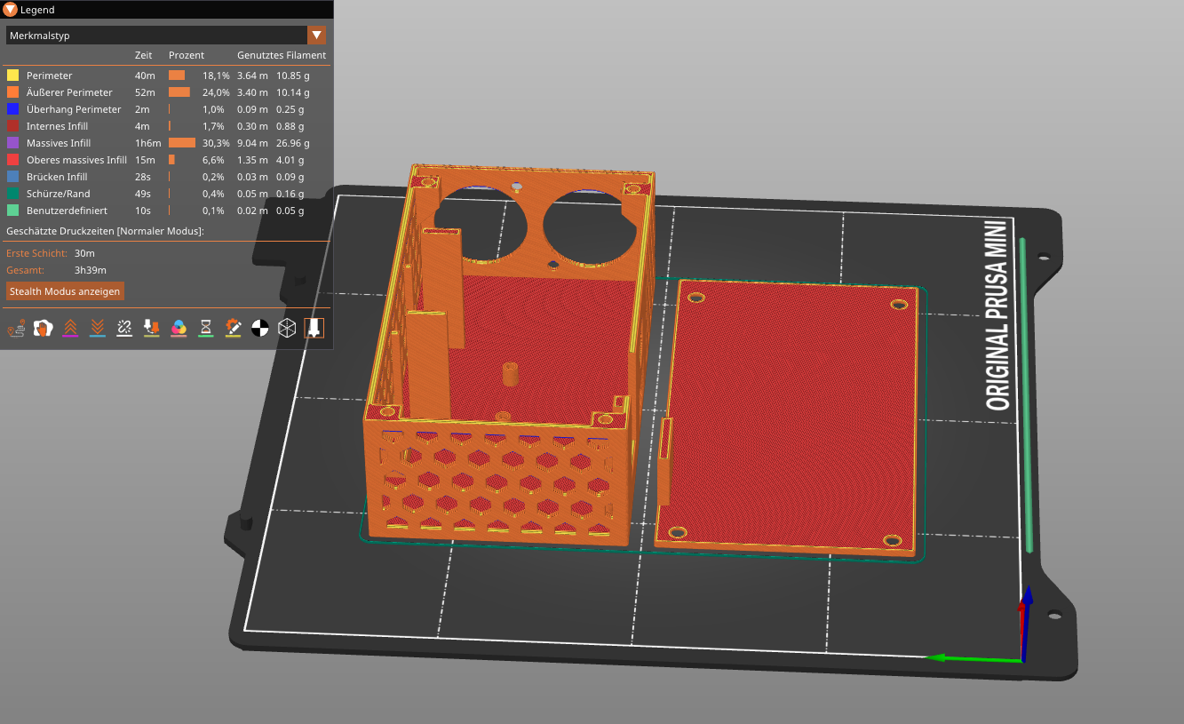Hide Schürze/Rand feature type
Image resolution: width=1184 pixels, height=724 pixels.
pos(58,194)
